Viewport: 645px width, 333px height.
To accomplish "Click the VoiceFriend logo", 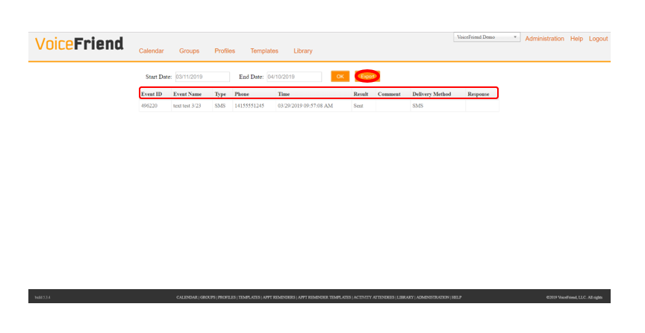I will click(79, 43).
